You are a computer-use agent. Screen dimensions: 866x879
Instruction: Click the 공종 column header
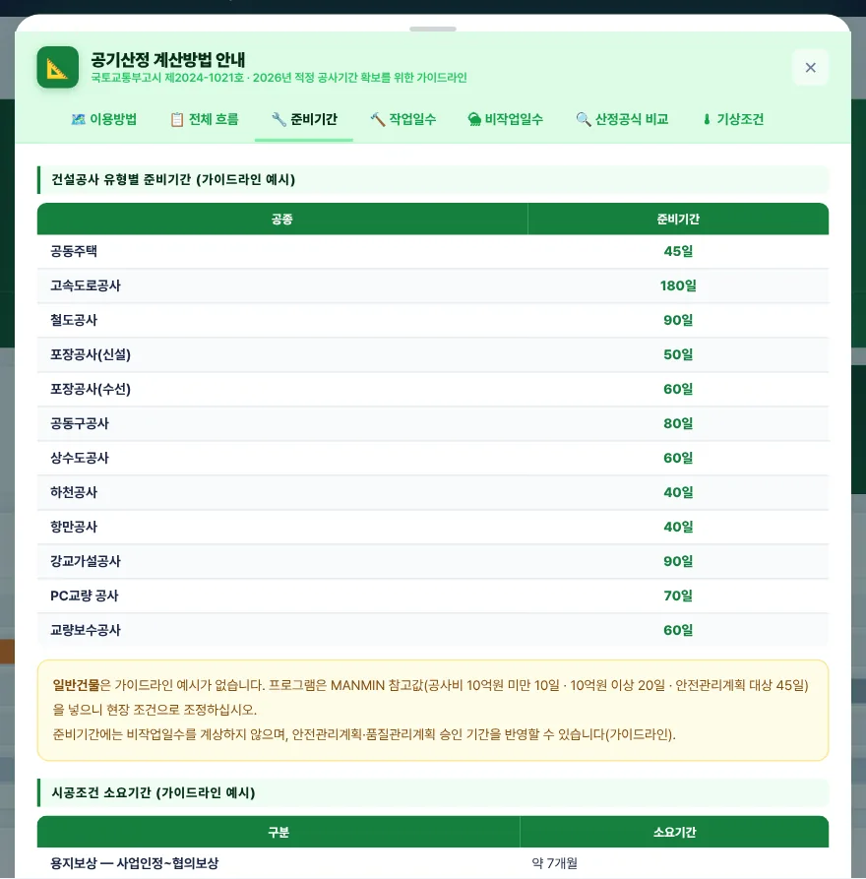(x=281, y=220)
